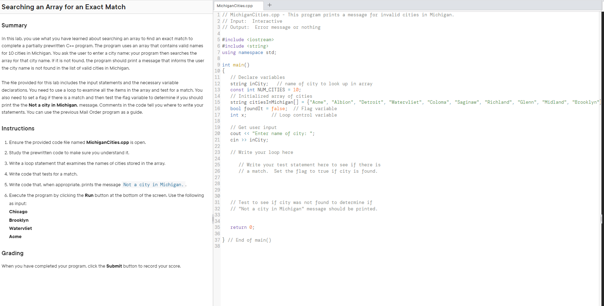Click the '// Write your test statement' comment

click(310, 165)
